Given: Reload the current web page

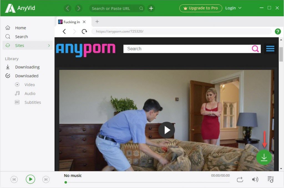Looking at the screenshot, I should 84,32.
